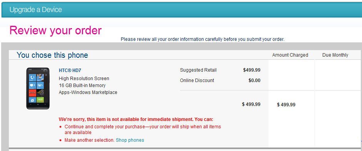362x151 pixels.
Task: Click the Upgrade a Device header
Action: (36, 10)
